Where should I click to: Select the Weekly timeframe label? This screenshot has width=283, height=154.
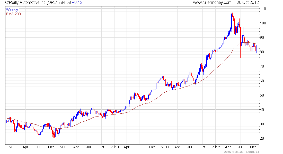12,9
